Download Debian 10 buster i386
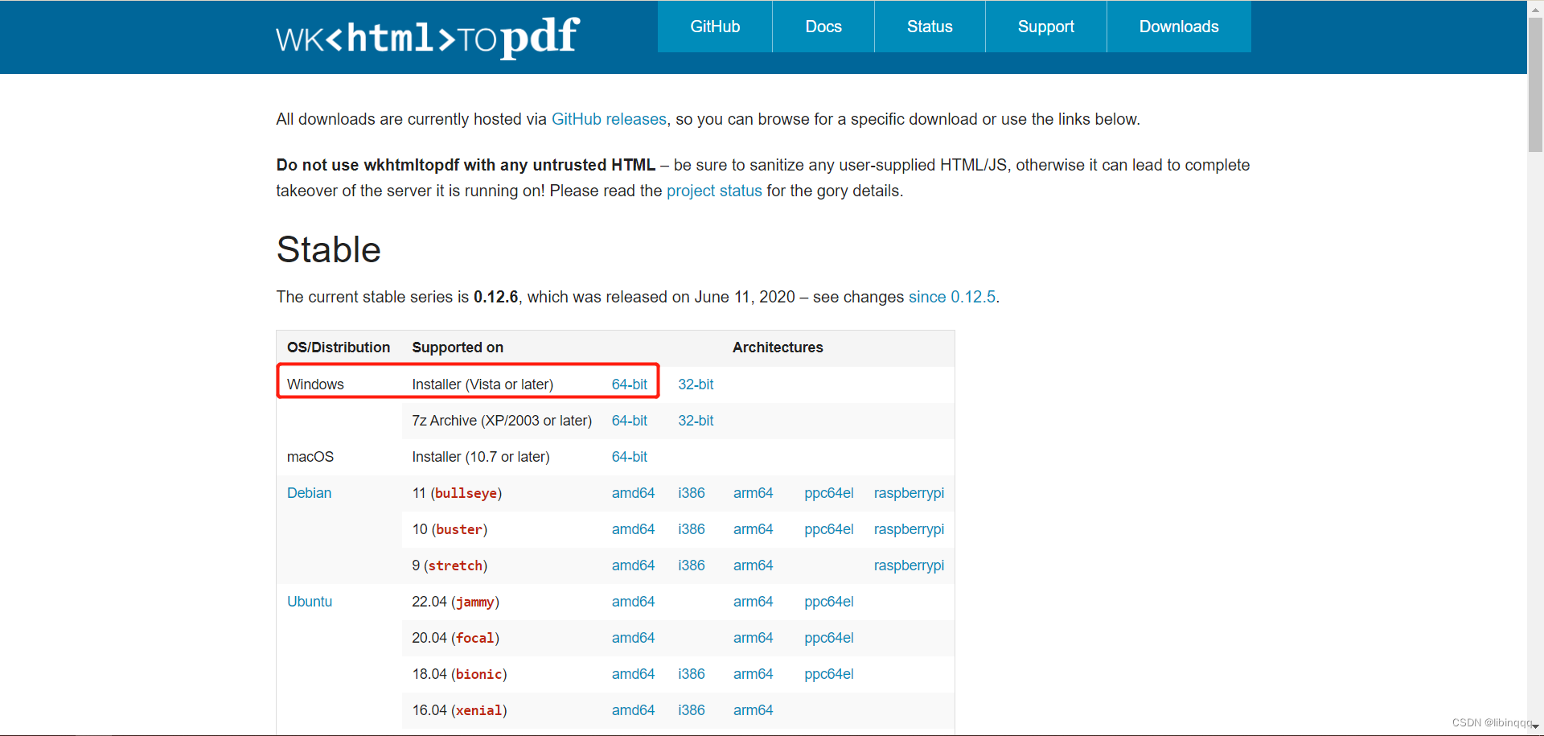 (692, 529)
